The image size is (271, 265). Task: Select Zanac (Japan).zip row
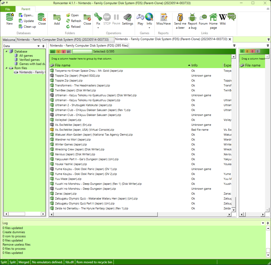tap(140, 194)
